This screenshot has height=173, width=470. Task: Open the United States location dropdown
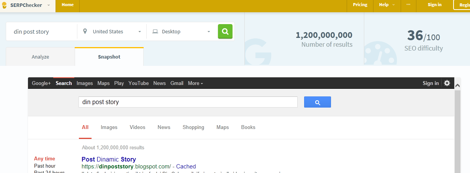pyautogui.click(x=112, y=31)
